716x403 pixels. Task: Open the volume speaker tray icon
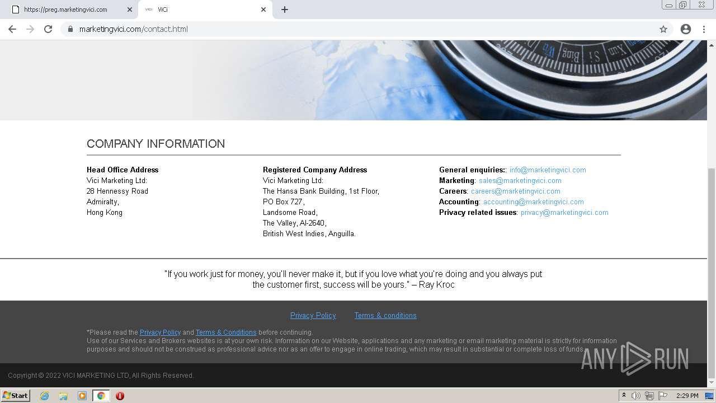[x=636, y=396]
